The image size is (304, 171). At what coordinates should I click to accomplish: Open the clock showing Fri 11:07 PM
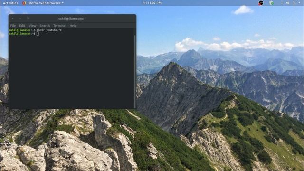[152, 3]
